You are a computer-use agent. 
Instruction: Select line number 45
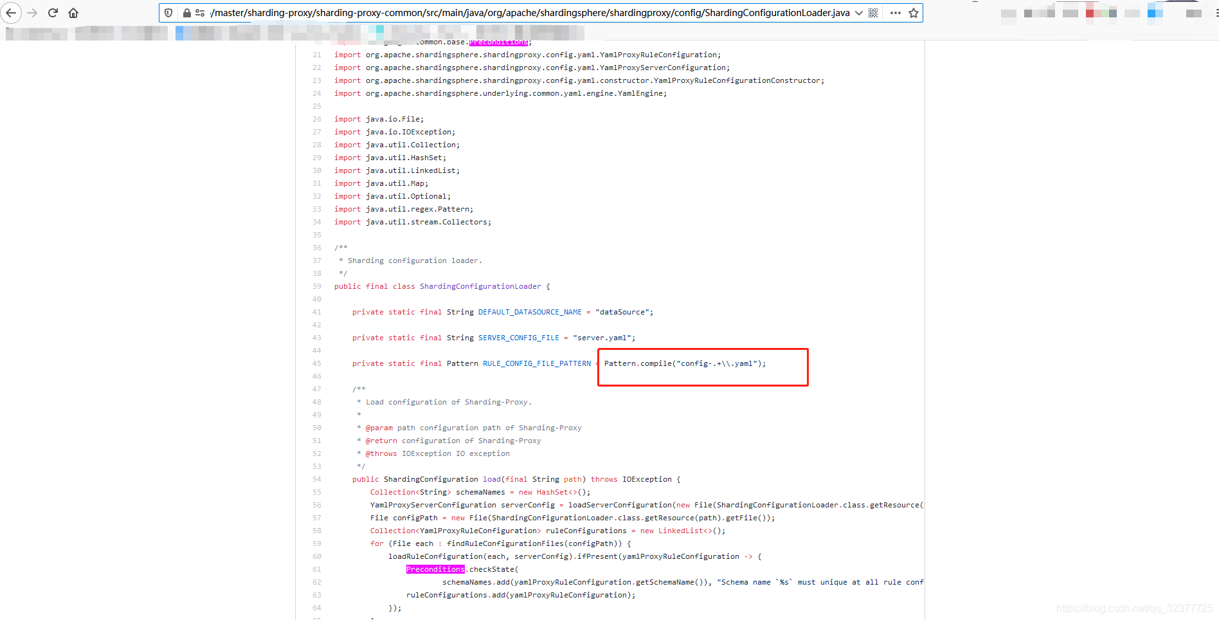tap(317, 363)
